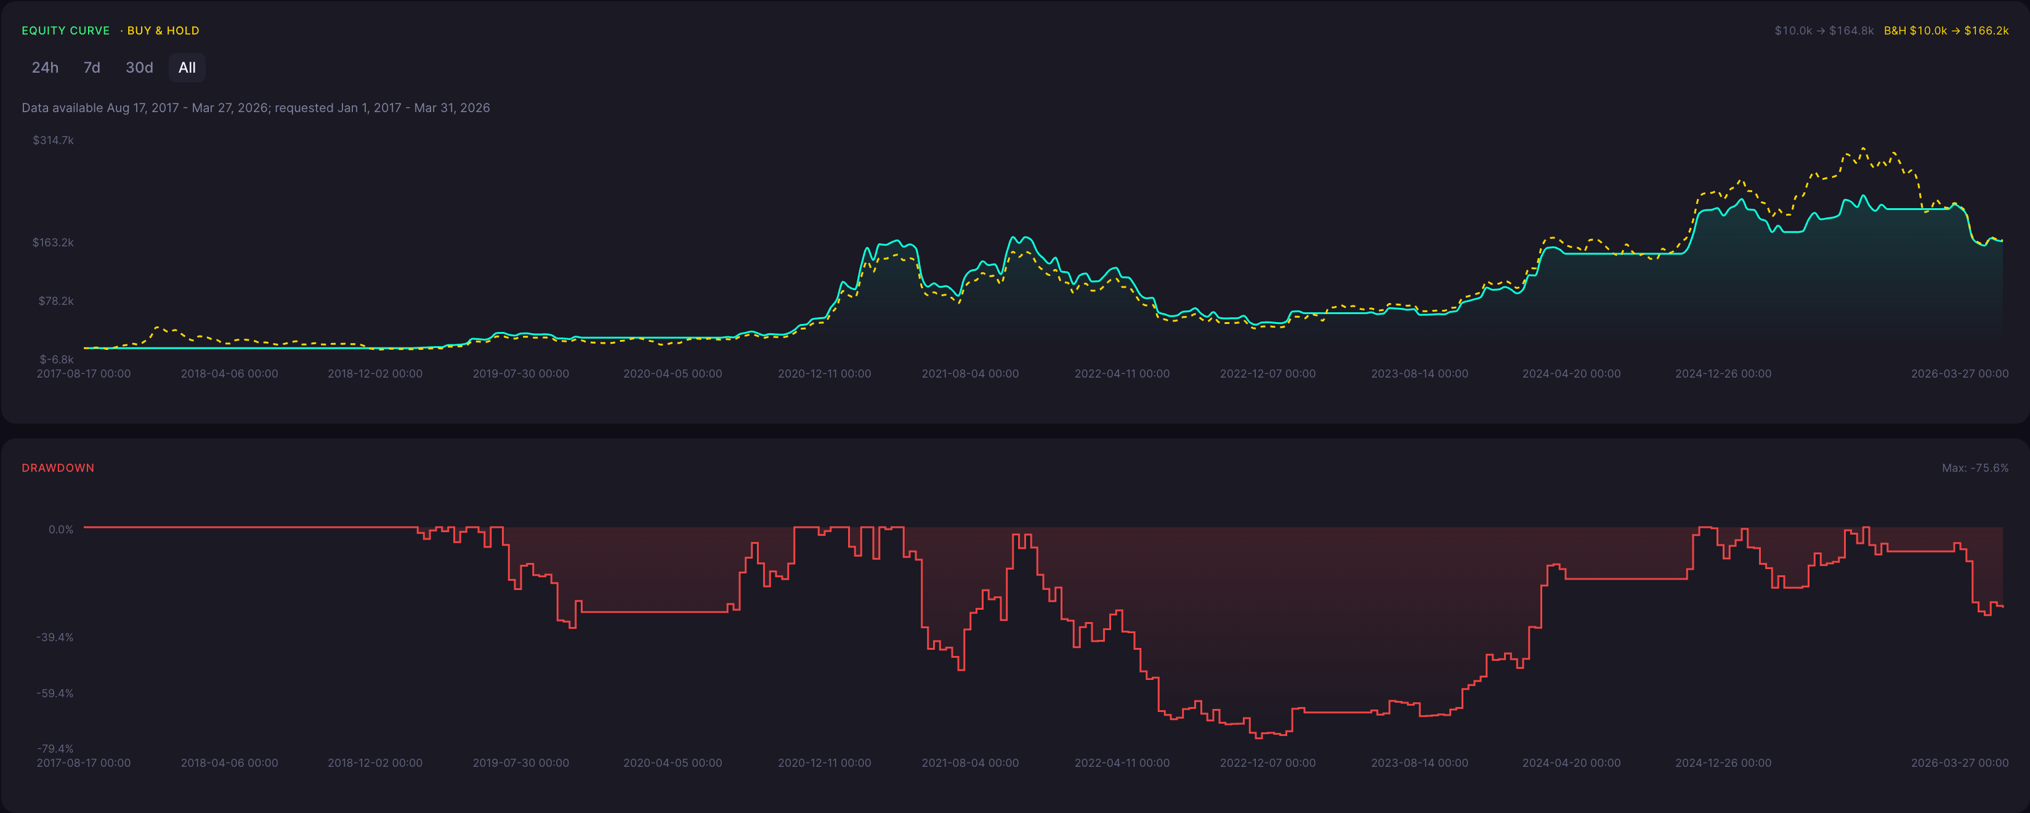Click the B&H $10.0k → $166.2k summary

[1946, 31]
